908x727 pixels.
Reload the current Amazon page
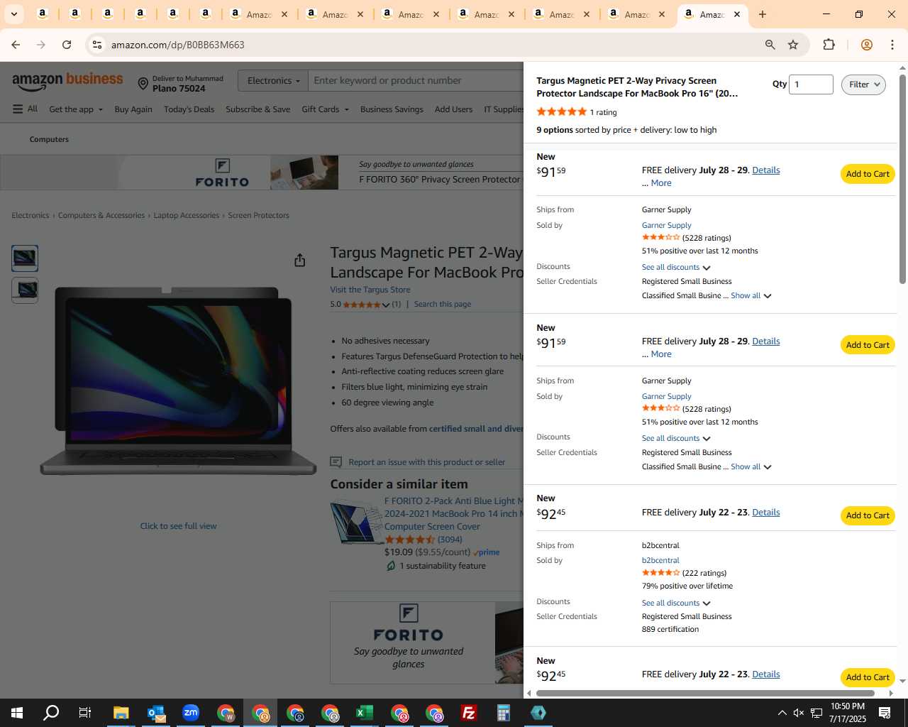[67, 45]
